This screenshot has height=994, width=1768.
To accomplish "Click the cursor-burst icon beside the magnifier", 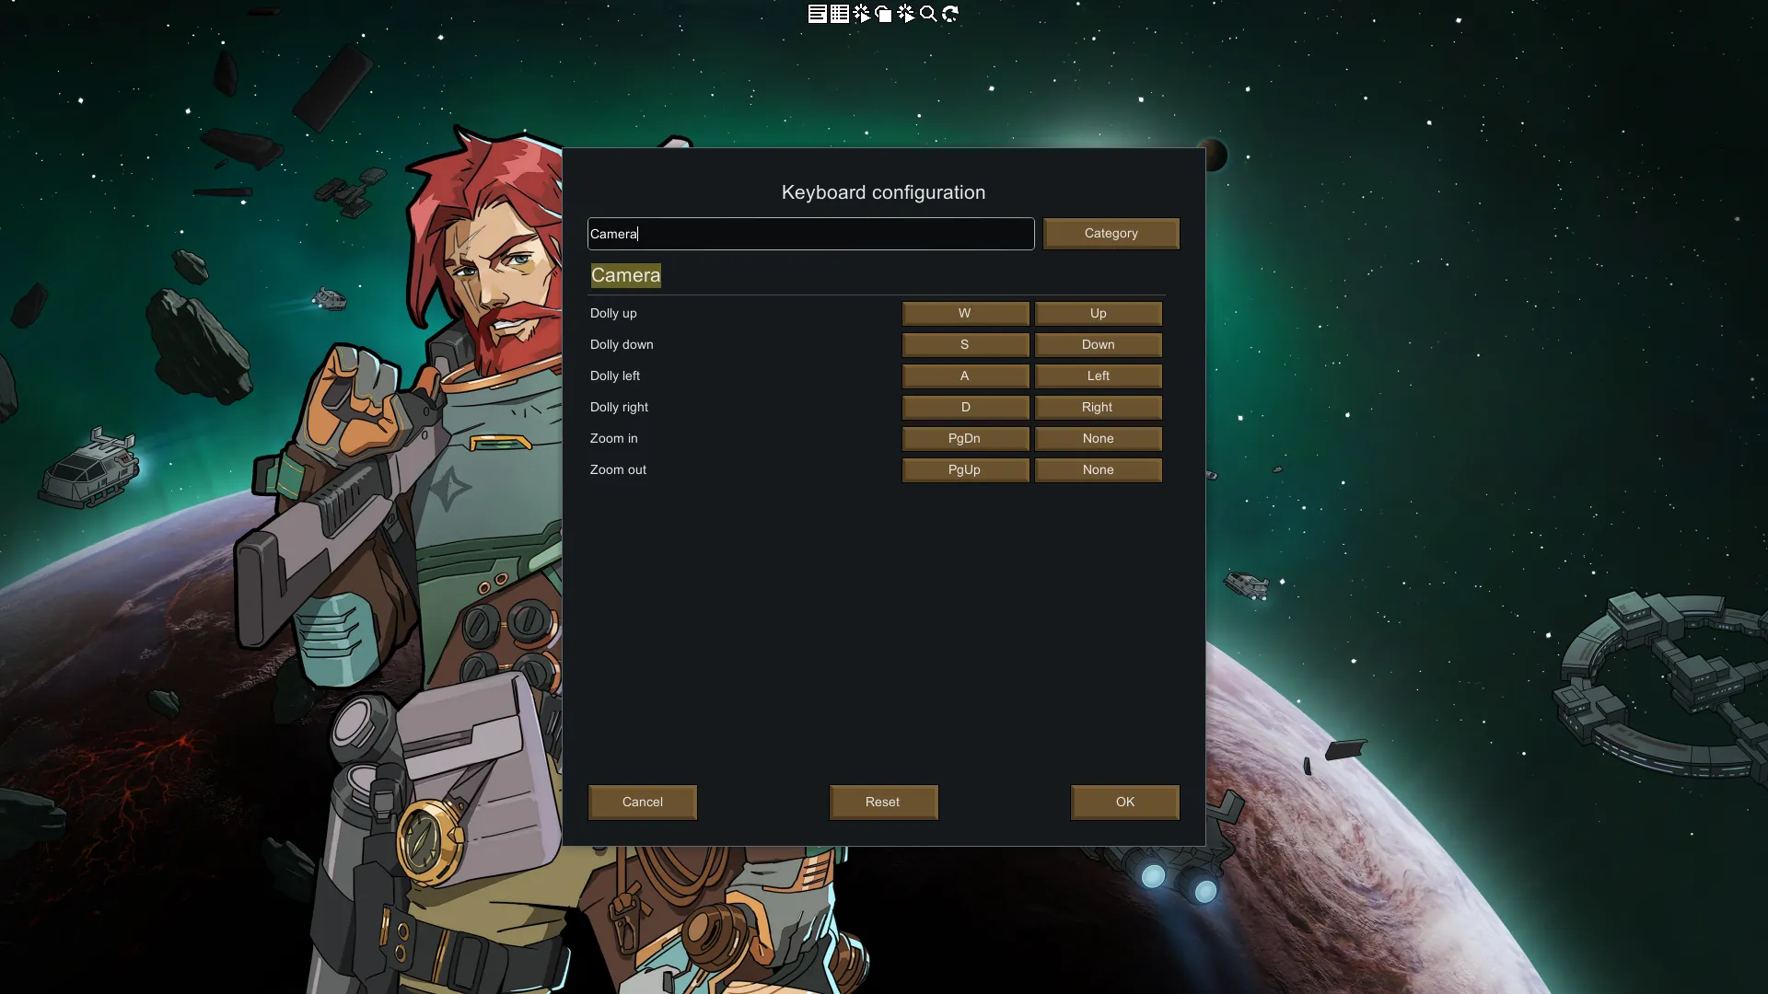I will (x=906, y=14).
